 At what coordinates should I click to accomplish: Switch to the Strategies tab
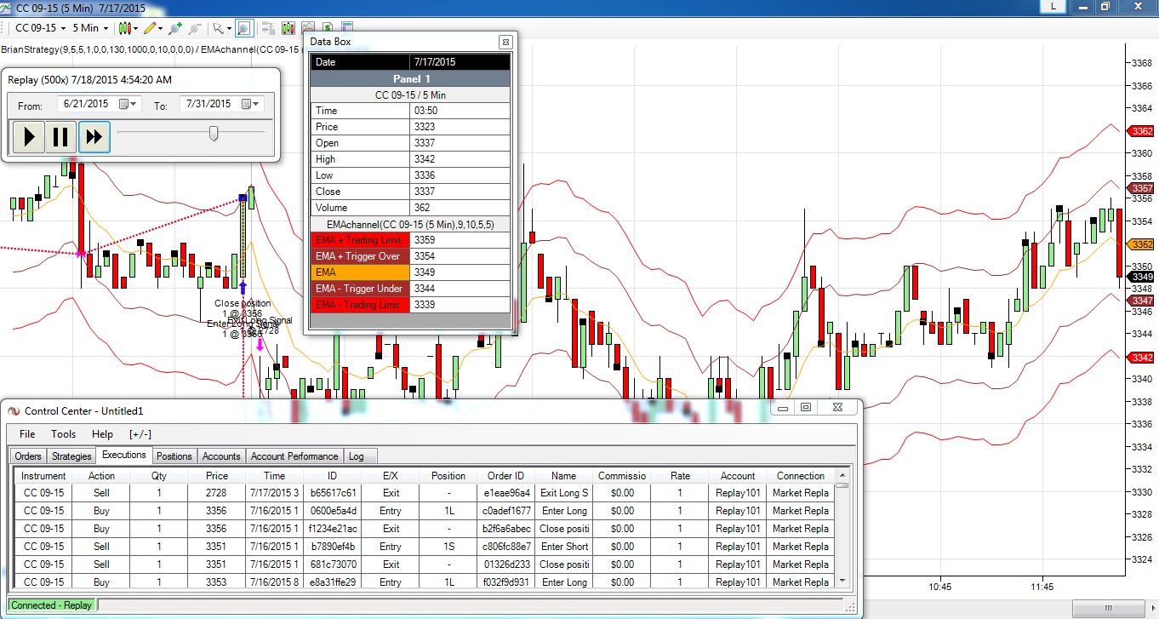pos(71,456)
